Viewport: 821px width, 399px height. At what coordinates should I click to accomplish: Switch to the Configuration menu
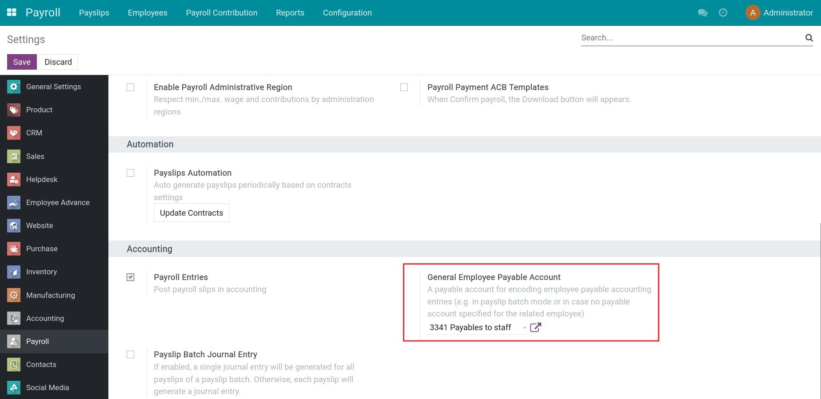click(347, 13)
